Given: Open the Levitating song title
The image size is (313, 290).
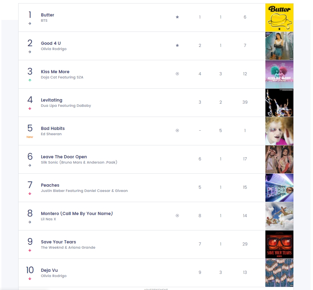Looking at the screenshot, I should tap(51, 100).
